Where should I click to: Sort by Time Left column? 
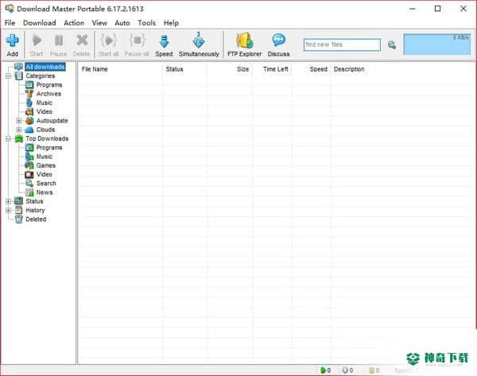[x=276, y=69]
